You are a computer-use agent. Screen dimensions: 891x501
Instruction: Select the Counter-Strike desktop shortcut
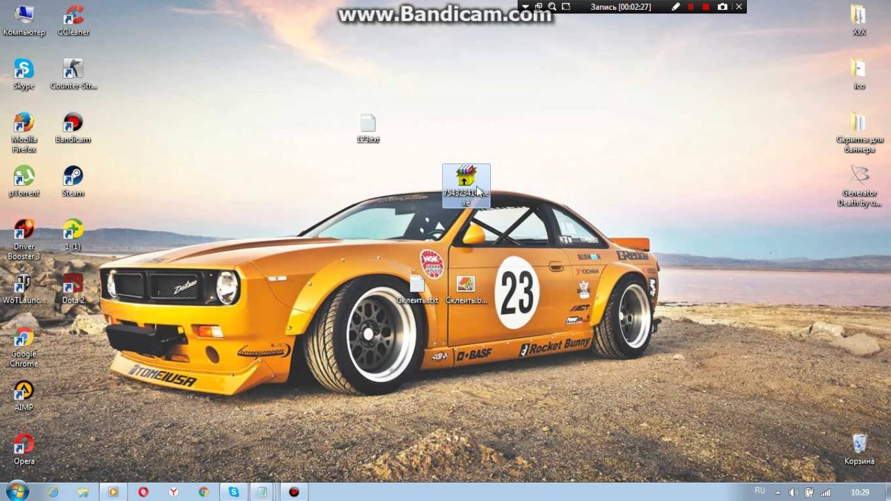(73, 74)
